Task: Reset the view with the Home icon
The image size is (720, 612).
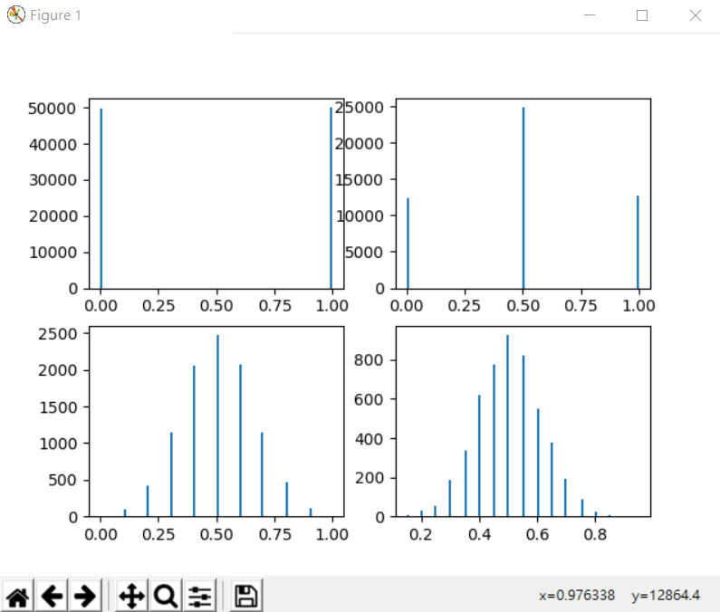Action: tap(18, 595)
